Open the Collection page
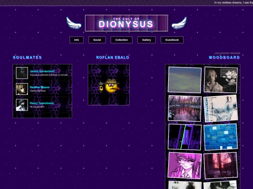Viewport: 253px width, 189px height. pos(121,40)
